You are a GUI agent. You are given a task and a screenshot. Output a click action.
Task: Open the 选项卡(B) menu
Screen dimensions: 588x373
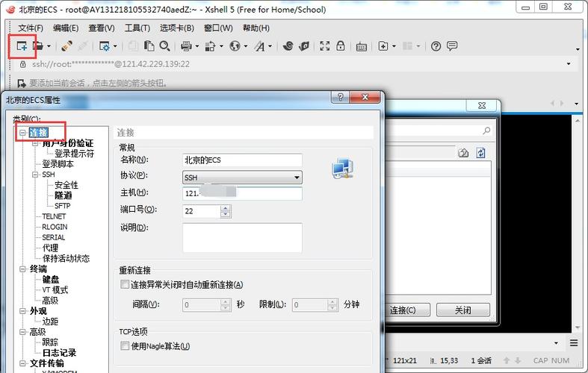click(x=177, y=28)
